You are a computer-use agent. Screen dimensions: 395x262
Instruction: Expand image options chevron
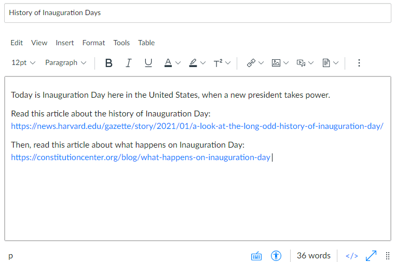pos(286,63)
